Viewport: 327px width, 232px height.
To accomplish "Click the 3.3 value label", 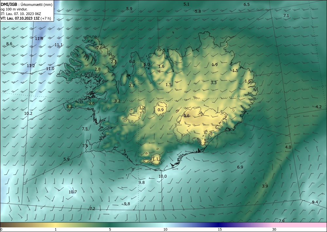I will coord(214,82).
